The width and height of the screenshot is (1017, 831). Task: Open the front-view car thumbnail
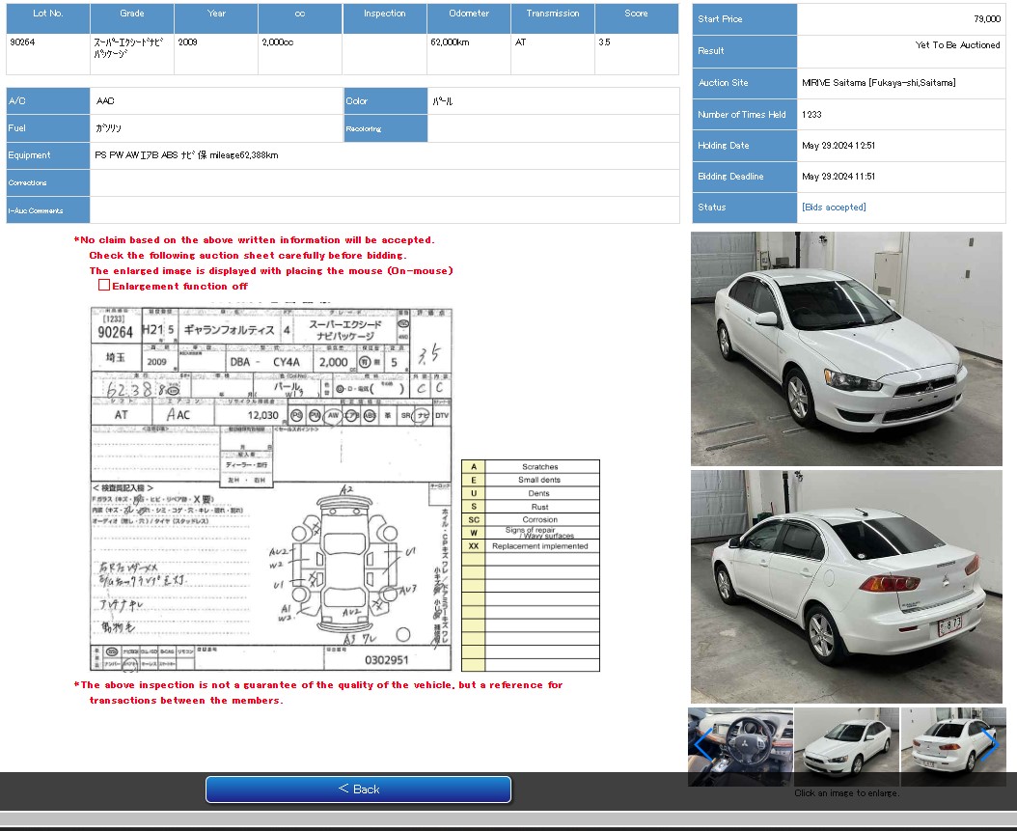pyautogui.click(x=846, y=746)
